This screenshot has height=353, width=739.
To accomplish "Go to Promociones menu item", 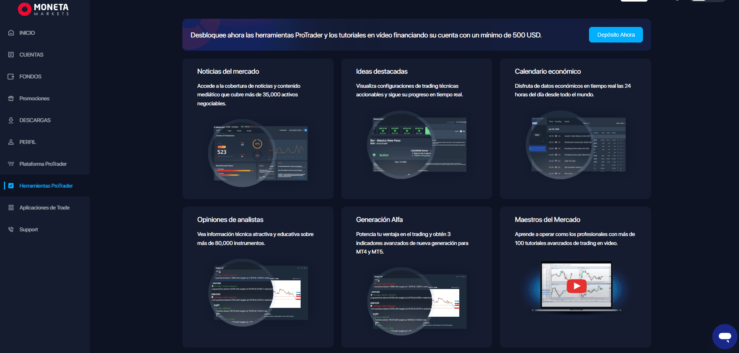I will [34, 98].
